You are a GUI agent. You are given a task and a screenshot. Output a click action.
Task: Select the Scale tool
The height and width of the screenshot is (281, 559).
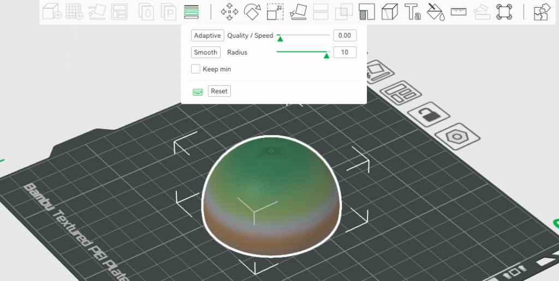[275, 11]
